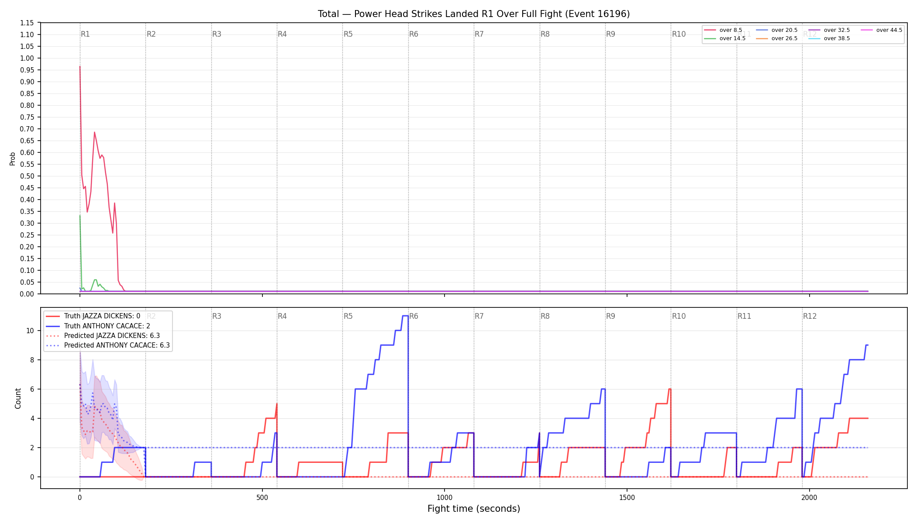917x524 pixels.
Task: Click the 'Fight time (seconds)' axis label
Action: click(x=474, y=509)
